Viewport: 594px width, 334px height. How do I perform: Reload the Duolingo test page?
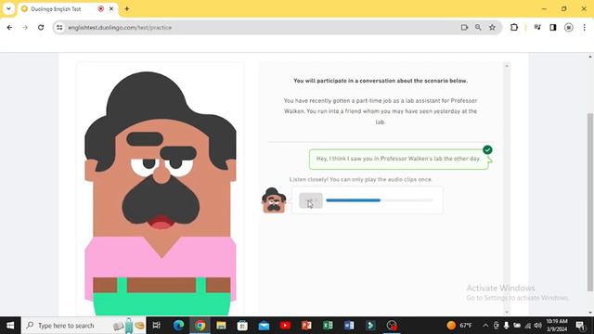(41, 28)
